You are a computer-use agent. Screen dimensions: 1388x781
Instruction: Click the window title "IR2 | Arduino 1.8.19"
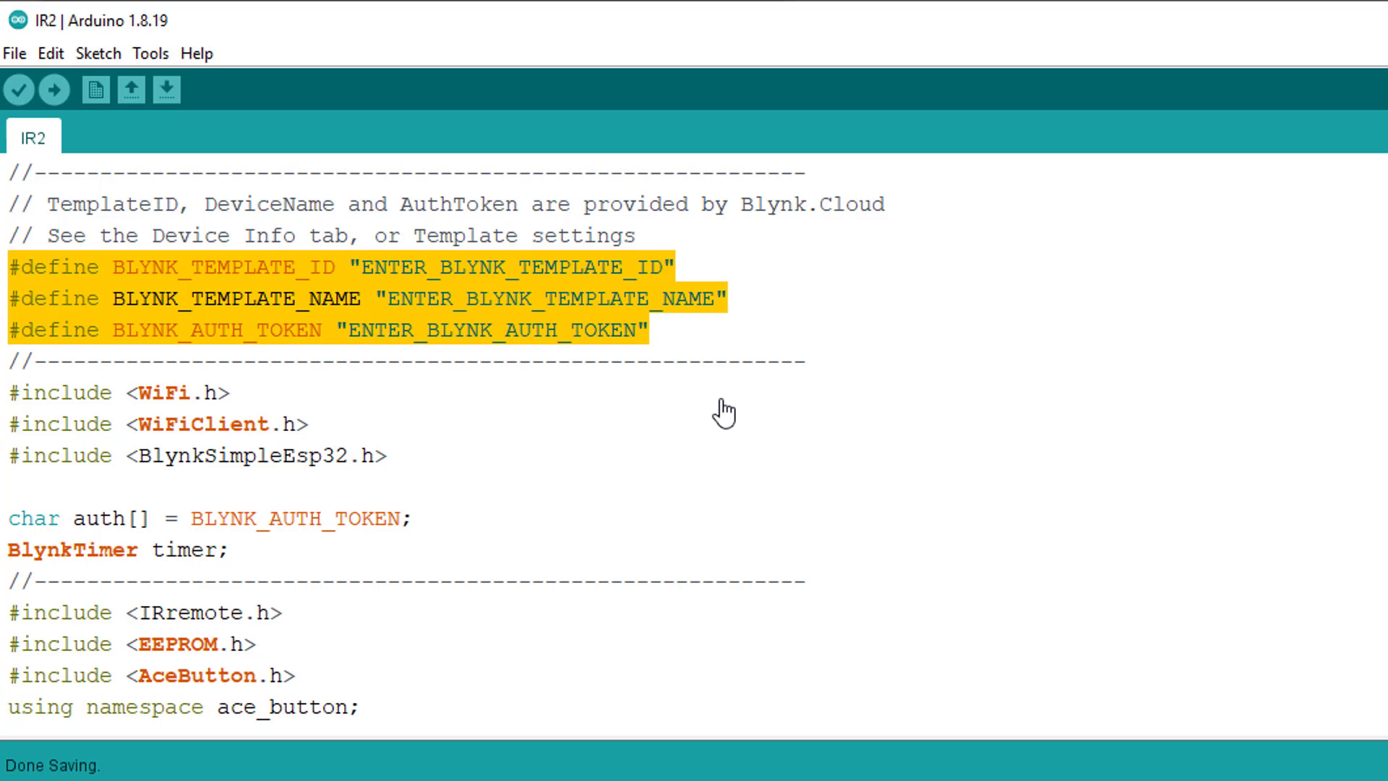pos(101,20)
